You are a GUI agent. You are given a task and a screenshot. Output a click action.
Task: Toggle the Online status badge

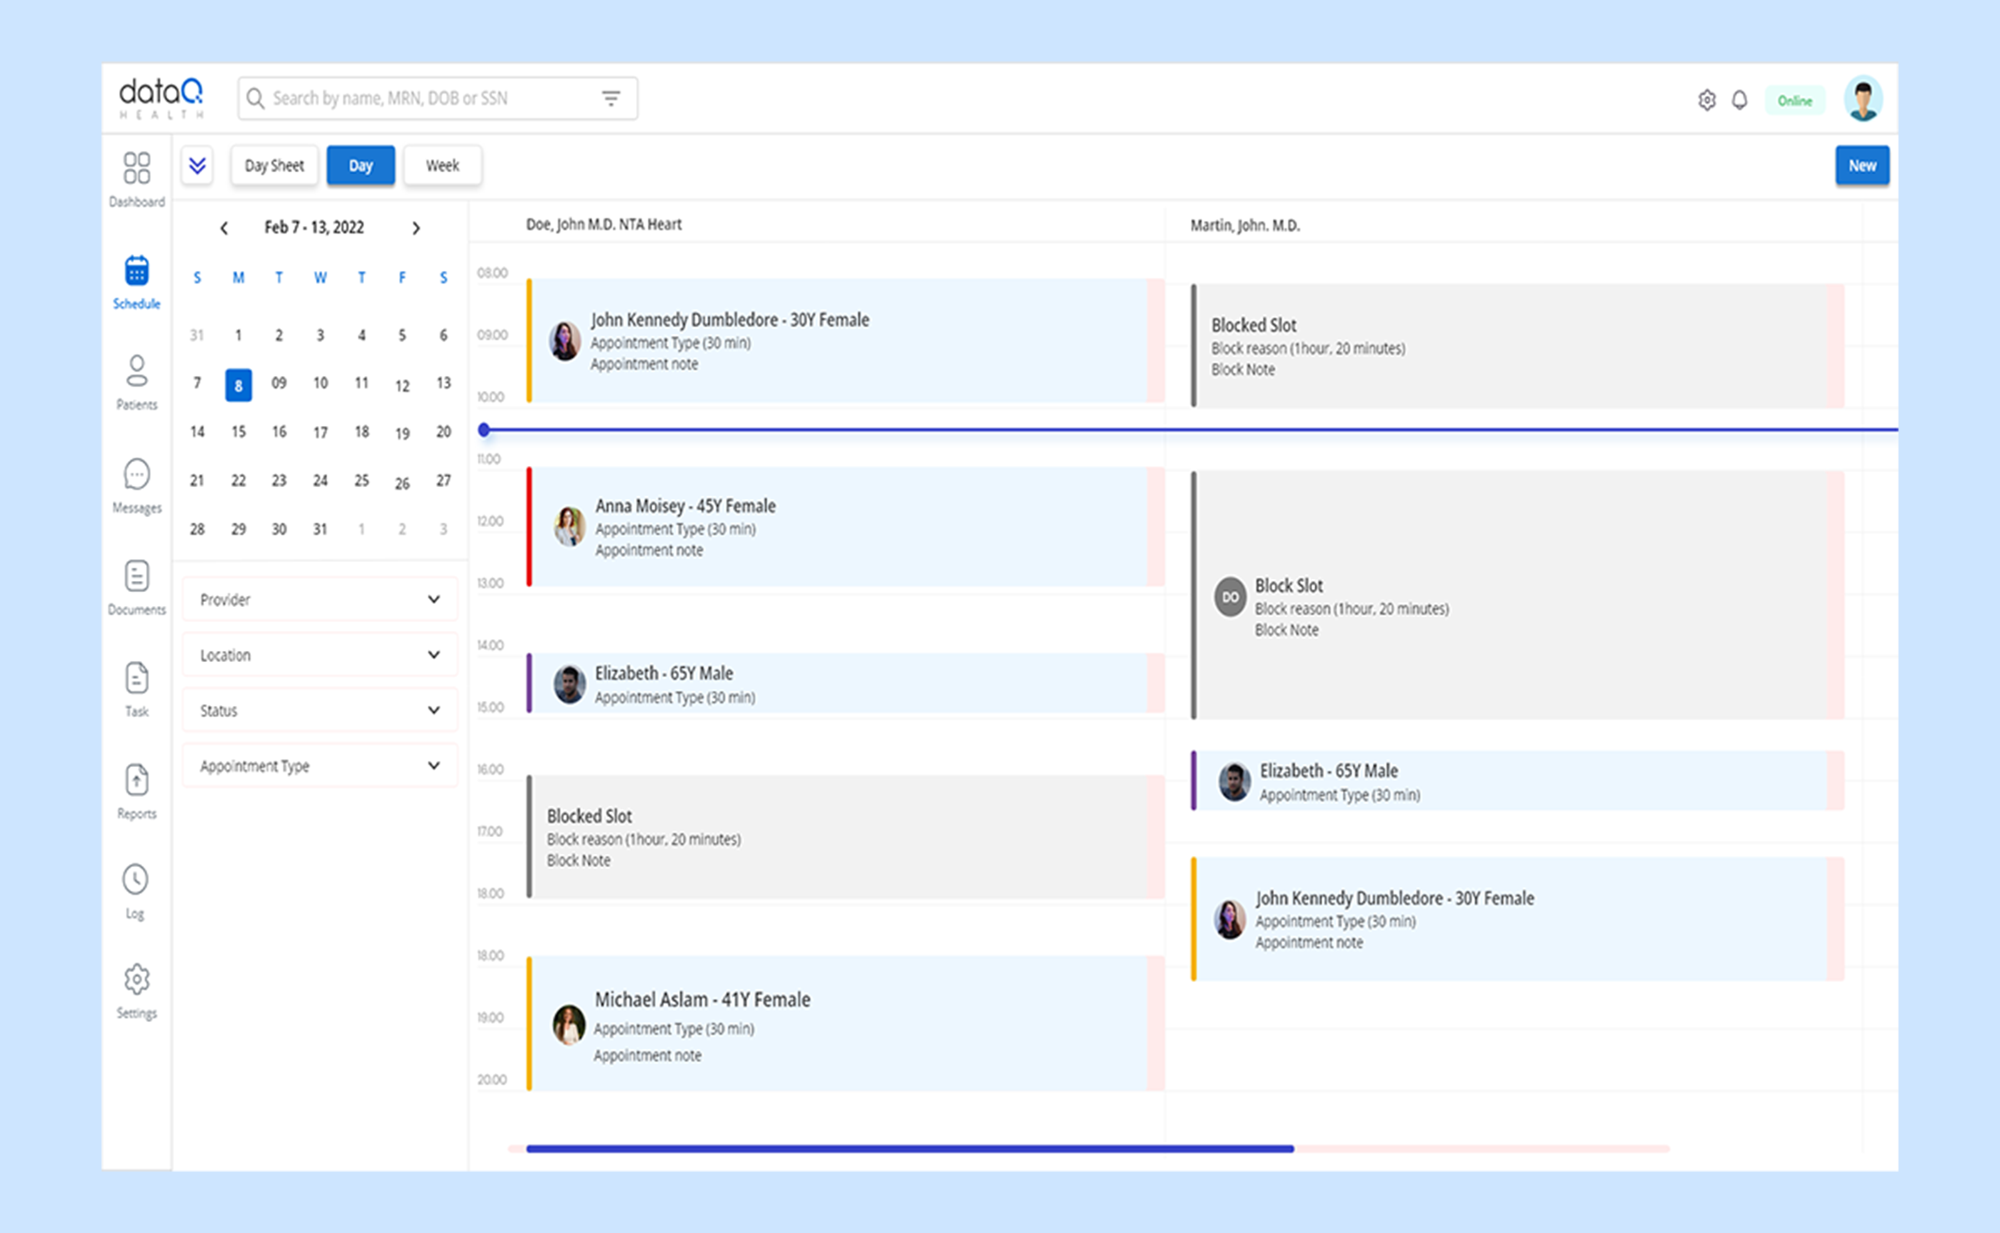(x=1794, y=100)
